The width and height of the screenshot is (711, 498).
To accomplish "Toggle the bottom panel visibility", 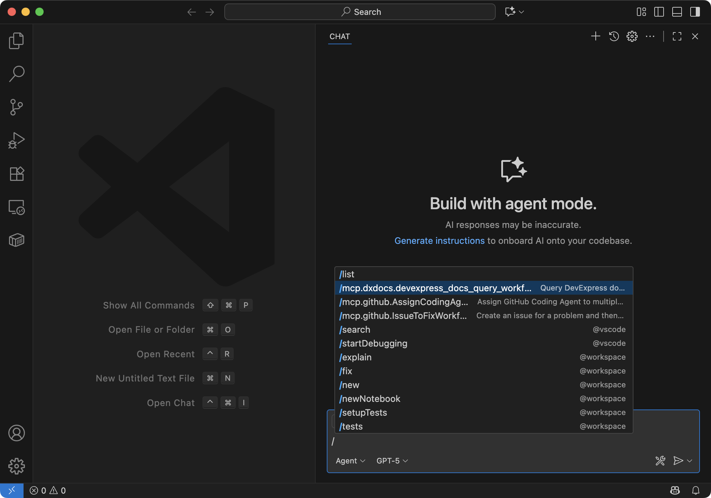I will point(677,12).
